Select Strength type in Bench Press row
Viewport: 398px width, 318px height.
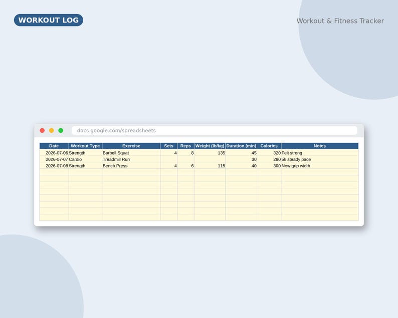click(85, 166)
